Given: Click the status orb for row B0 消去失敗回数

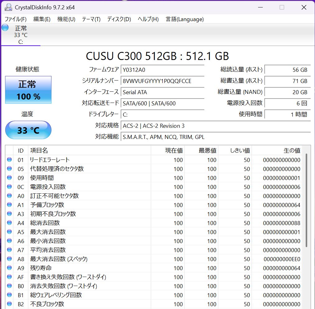Looking at the screenshot, I should [9, 286].
